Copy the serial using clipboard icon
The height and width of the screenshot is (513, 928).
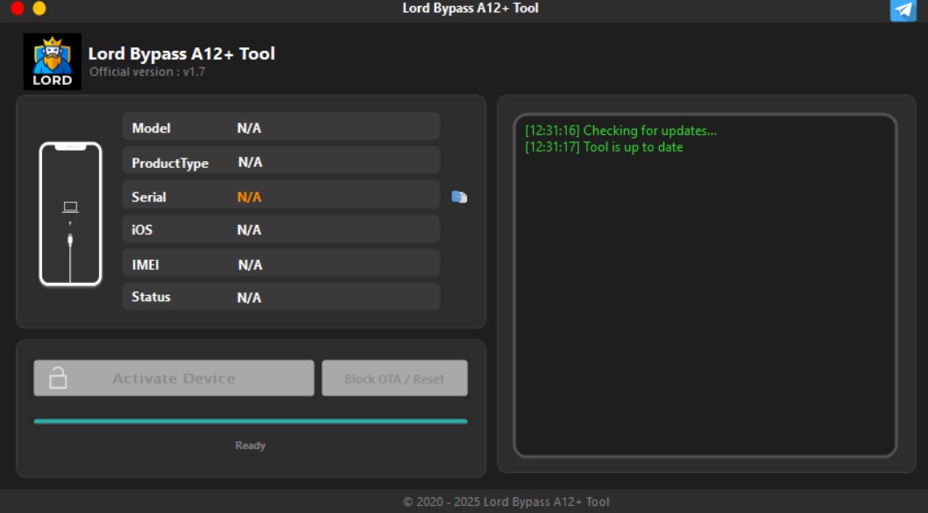459,197
